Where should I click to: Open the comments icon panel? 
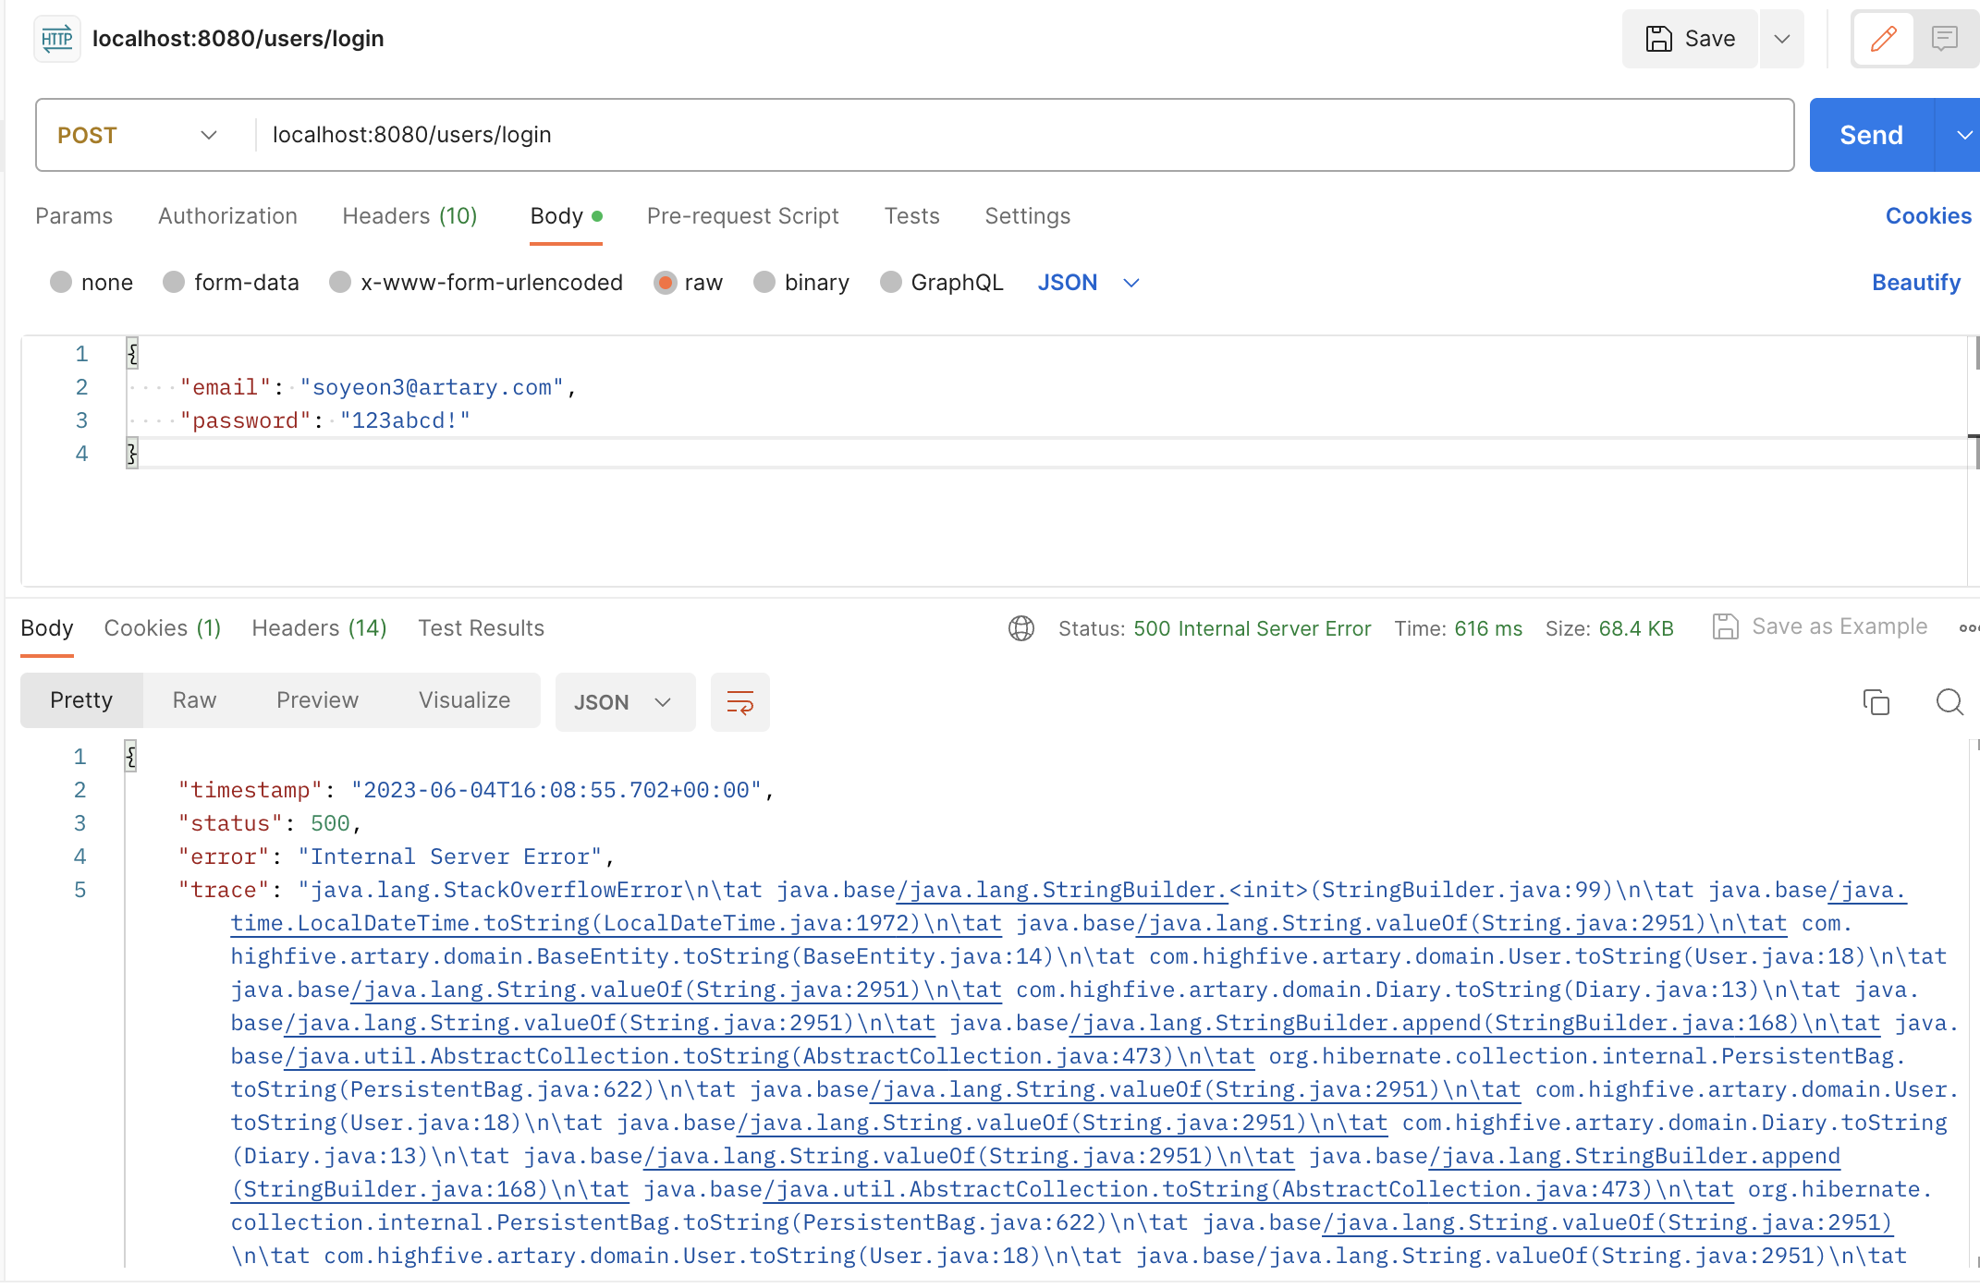[1944, 39]
